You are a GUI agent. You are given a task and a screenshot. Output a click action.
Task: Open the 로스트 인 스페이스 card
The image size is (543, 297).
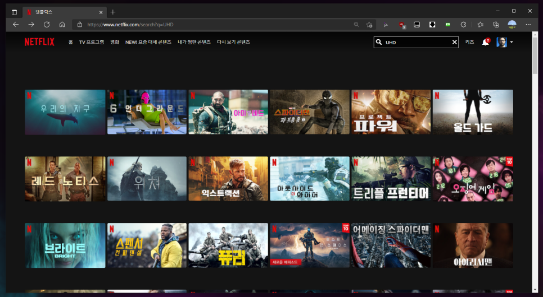310,245
